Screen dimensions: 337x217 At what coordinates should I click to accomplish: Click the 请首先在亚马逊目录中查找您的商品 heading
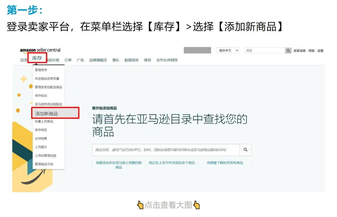pyautogui.click(x=170, y=125)
